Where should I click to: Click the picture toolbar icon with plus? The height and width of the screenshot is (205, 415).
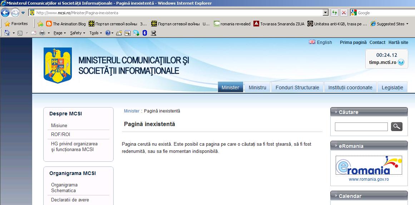tap(128, 33)
